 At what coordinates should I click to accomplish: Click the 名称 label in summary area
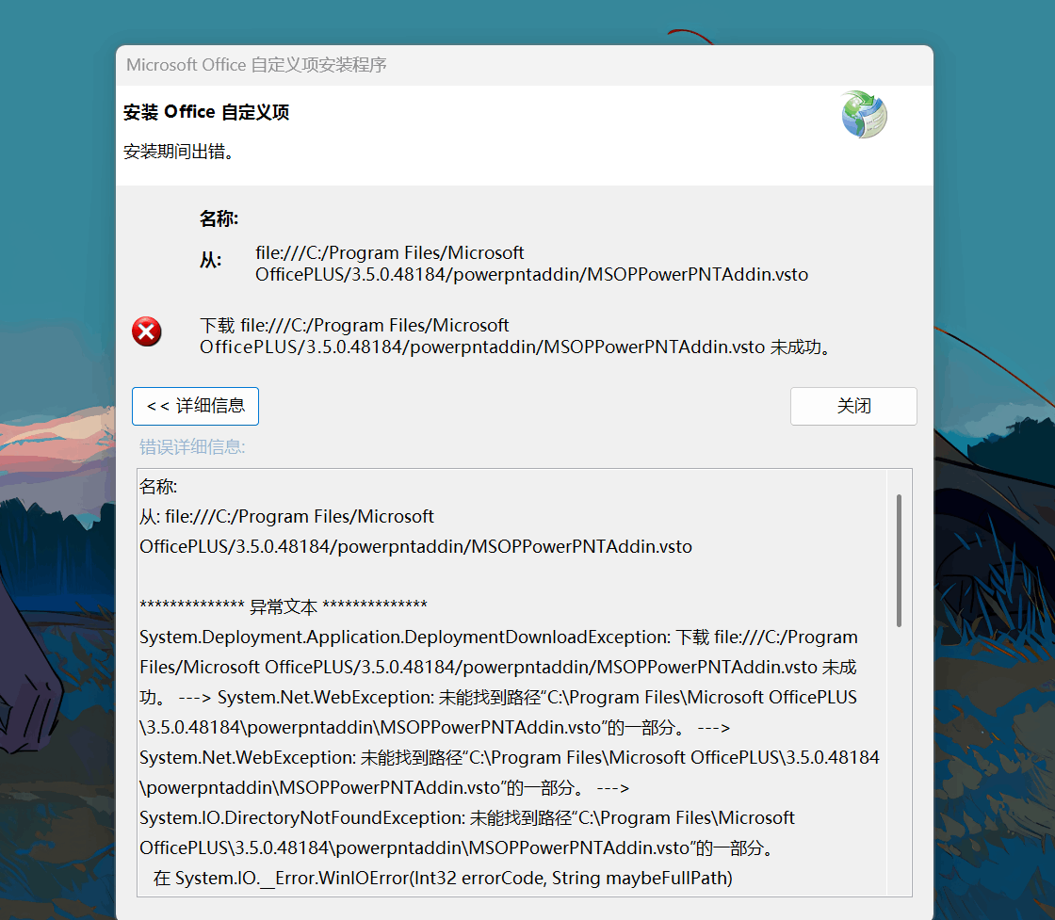pyautogui.click(x=219, y=218)
